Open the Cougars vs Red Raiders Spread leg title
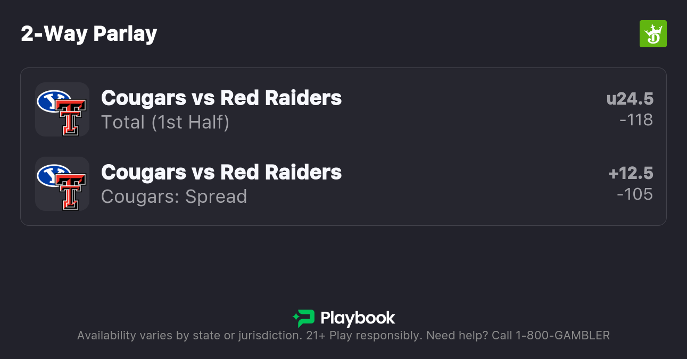This screenshot has width=687, height=359. pos(221,173)
